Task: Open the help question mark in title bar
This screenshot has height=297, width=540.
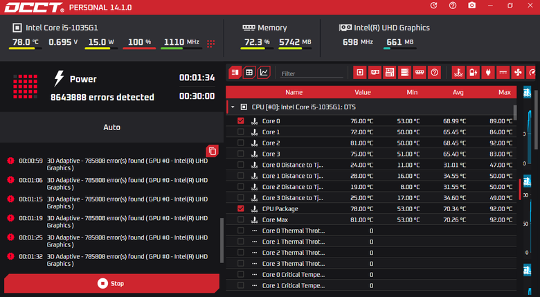Action: coord(453,6)
